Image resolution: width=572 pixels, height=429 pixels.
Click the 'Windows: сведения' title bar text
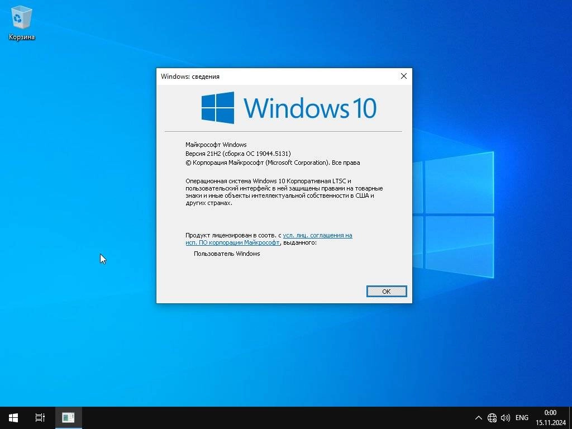[190, 76]
